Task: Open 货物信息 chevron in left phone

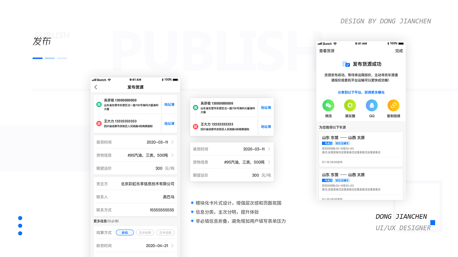Action: [x=172, y=155]
